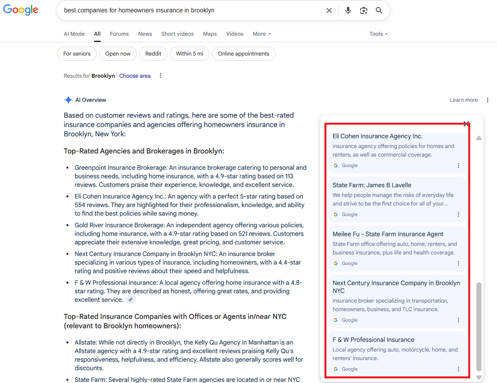This screenshot has width=497, height=383.
Task: Open Google Lens image search
Action: click(364, 10)
